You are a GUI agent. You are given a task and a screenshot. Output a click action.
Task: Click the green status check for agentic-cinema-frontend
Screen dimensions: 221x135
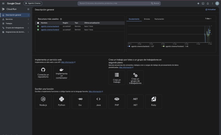tap(38, 30)
